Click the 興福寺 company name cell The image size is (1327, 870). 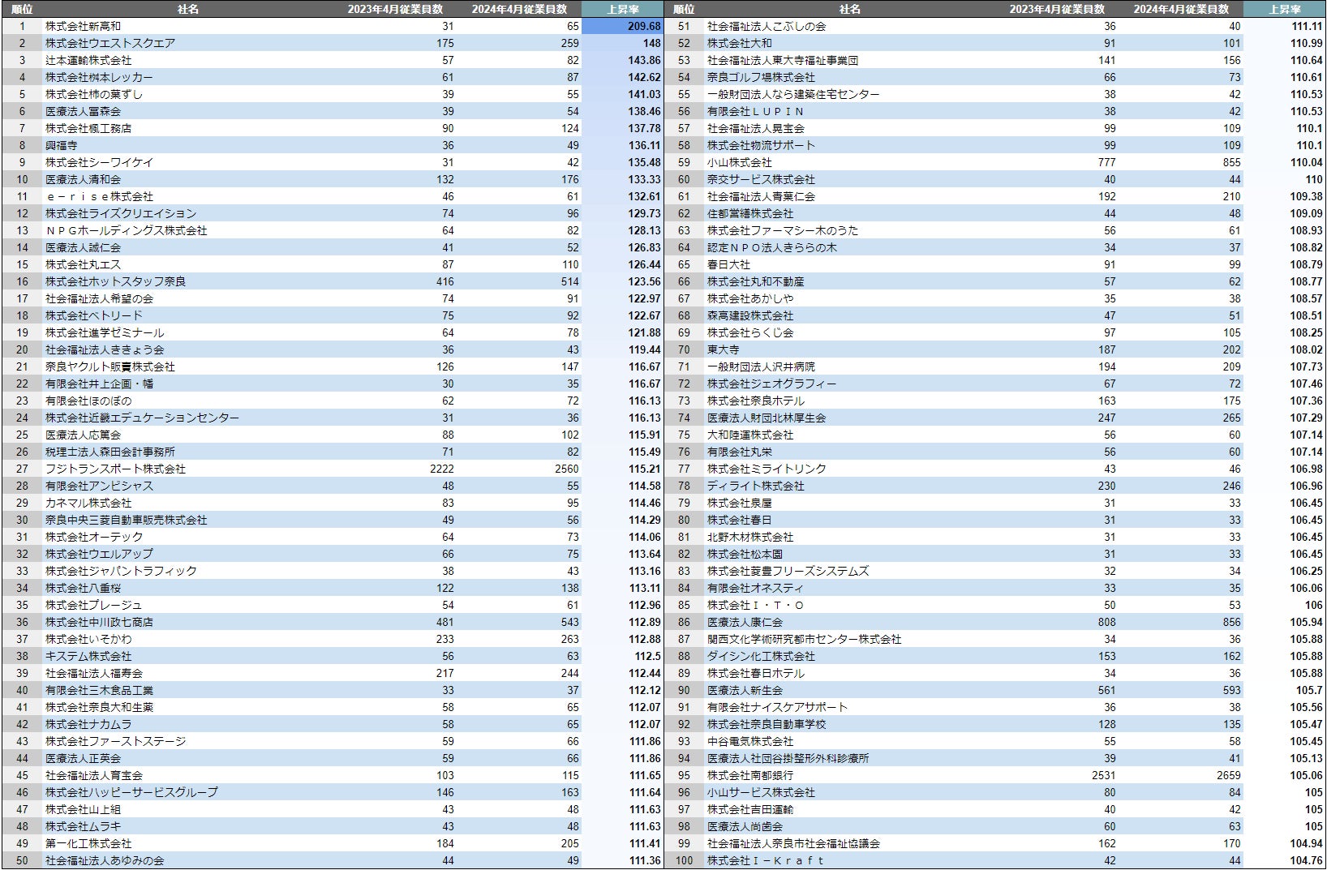(62, 145)
